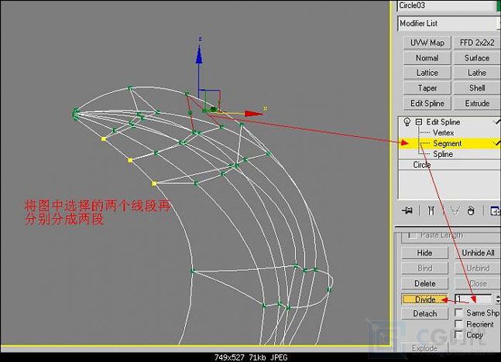The image size is (501, 362).
Task: Apply the Shell modifier
Action: click(x=477, y=88)
